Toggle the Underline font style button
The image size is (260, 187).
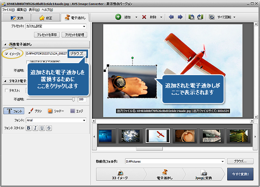(42, 128)
